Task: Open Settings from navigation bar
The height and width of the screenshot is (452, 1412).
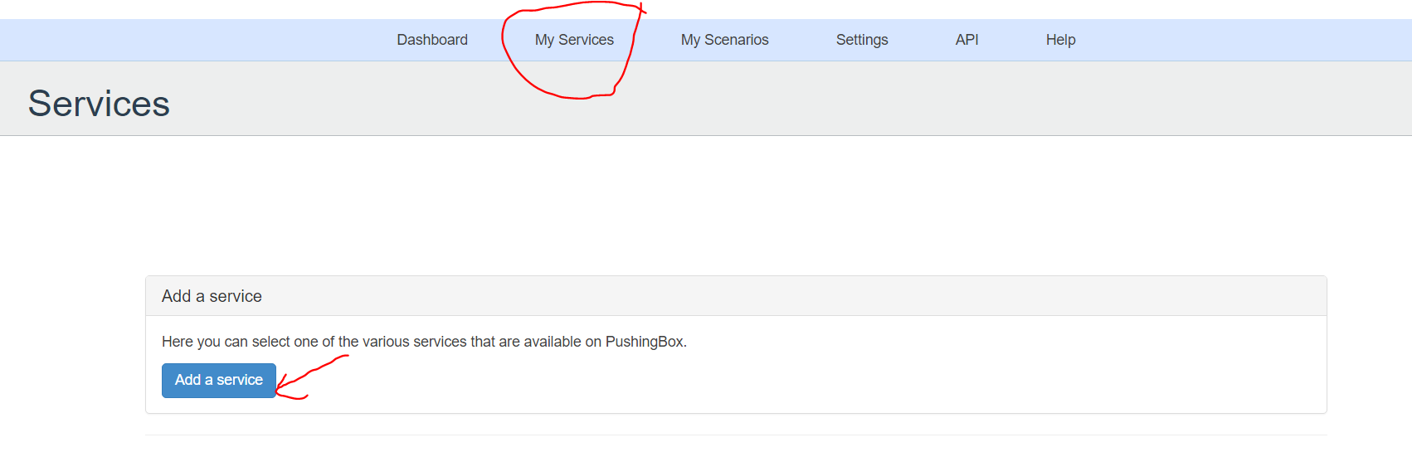Action: coord(862,40)
